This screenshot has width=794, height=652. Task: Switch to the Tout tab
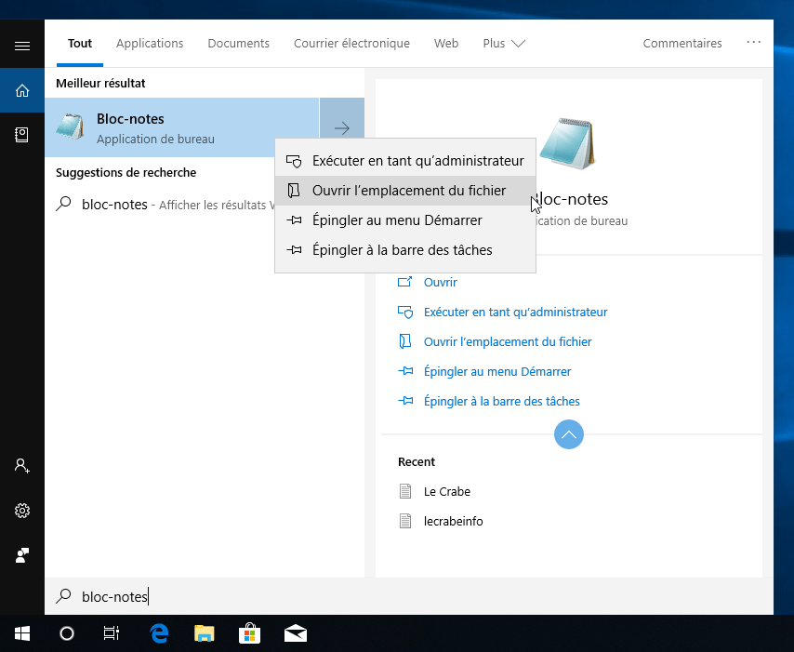point(80,44)
